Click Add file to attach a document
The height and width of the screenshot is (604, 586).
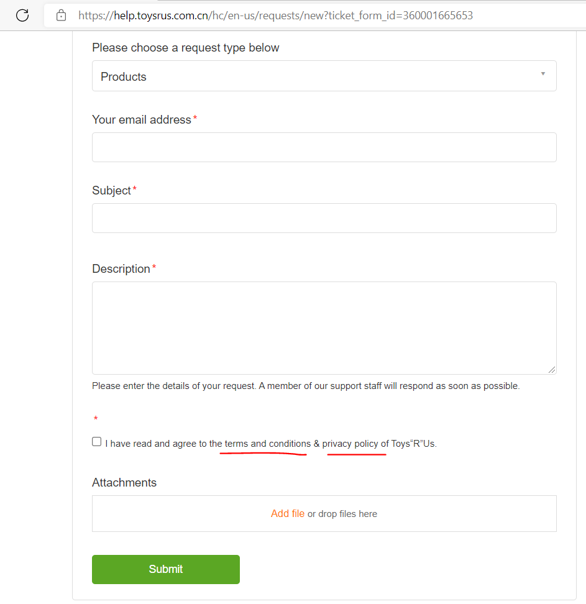[287, 513]
